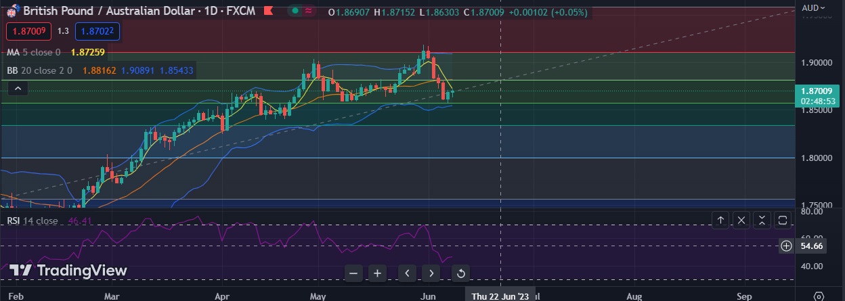
Task: Click the Mar label on time axis
Action: 112,296
